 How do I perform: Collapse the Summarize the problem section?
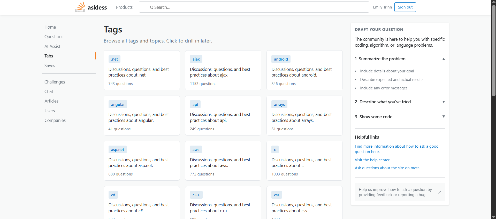444,59
